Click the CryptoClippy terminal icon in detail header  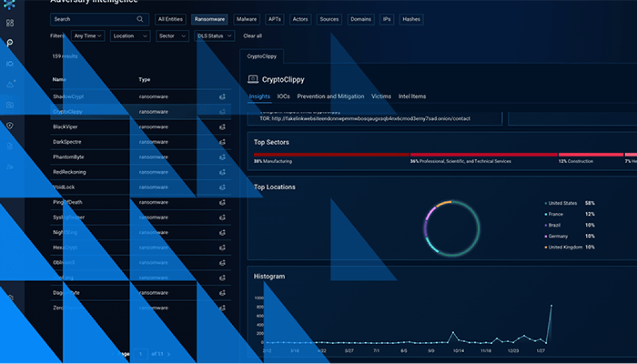252,80
